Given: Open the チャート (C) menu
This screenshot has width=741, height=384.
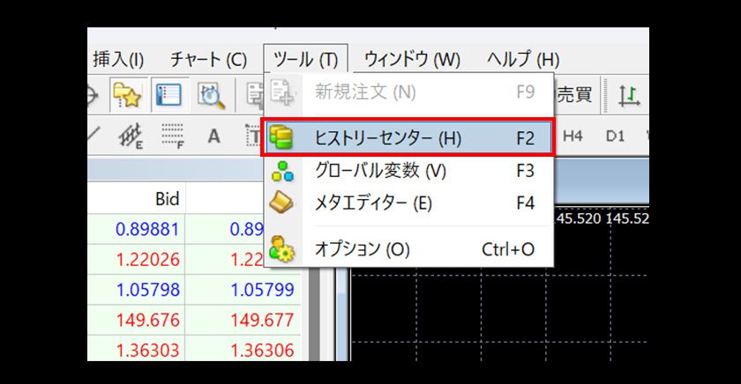Looking at the screenshot, I should [x=208, y=60].
